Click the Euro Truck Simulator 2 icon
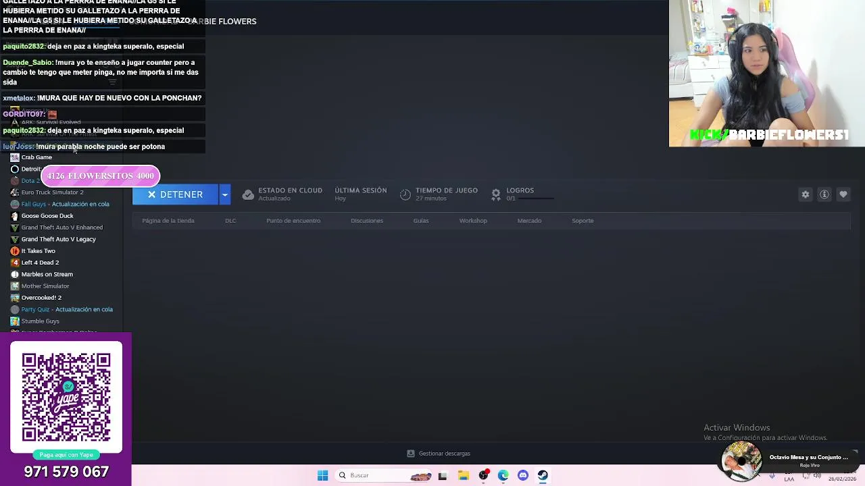Image resolution: width=865 pixels, height=486 pixels. point(15,192)
